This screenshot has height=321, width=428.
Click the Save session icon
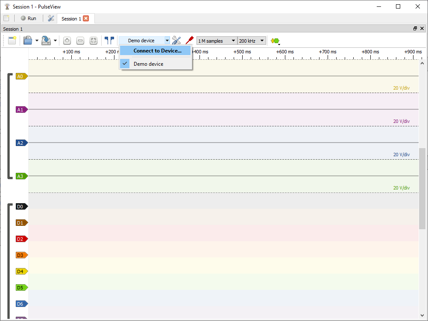(x=46, y=41)
